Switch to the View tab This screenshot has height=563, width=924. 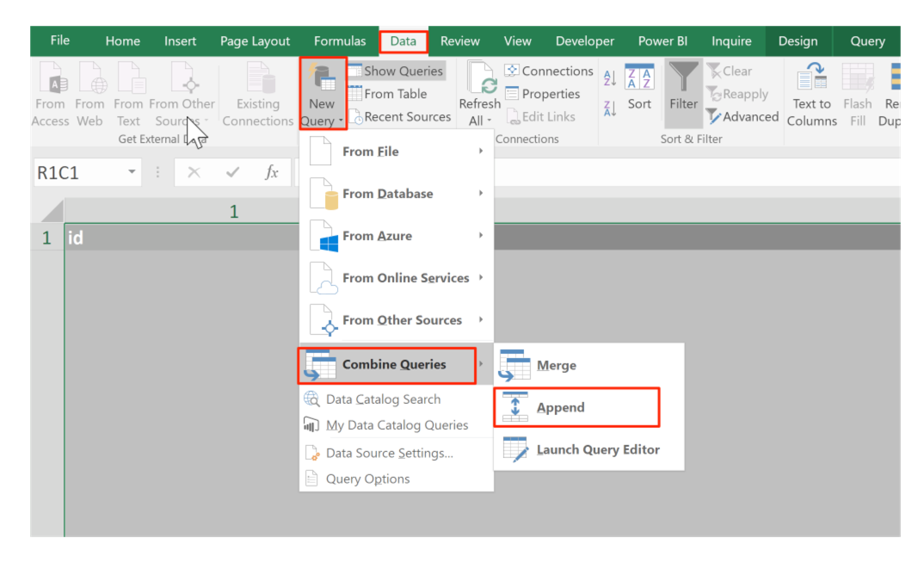tap(517, 41)
